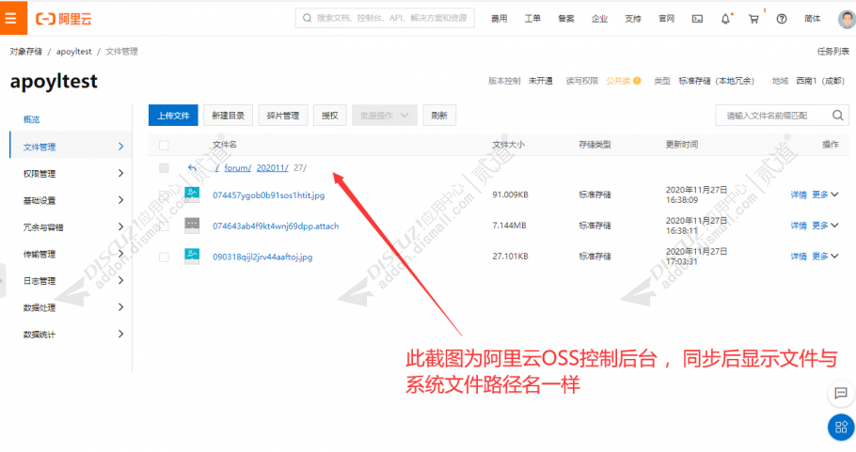The height and width of the screenshot is (452, 856).
Task: View 详情 for 074643ab4f9kt4wnj69dpp.attach
Action: point(799,226)
